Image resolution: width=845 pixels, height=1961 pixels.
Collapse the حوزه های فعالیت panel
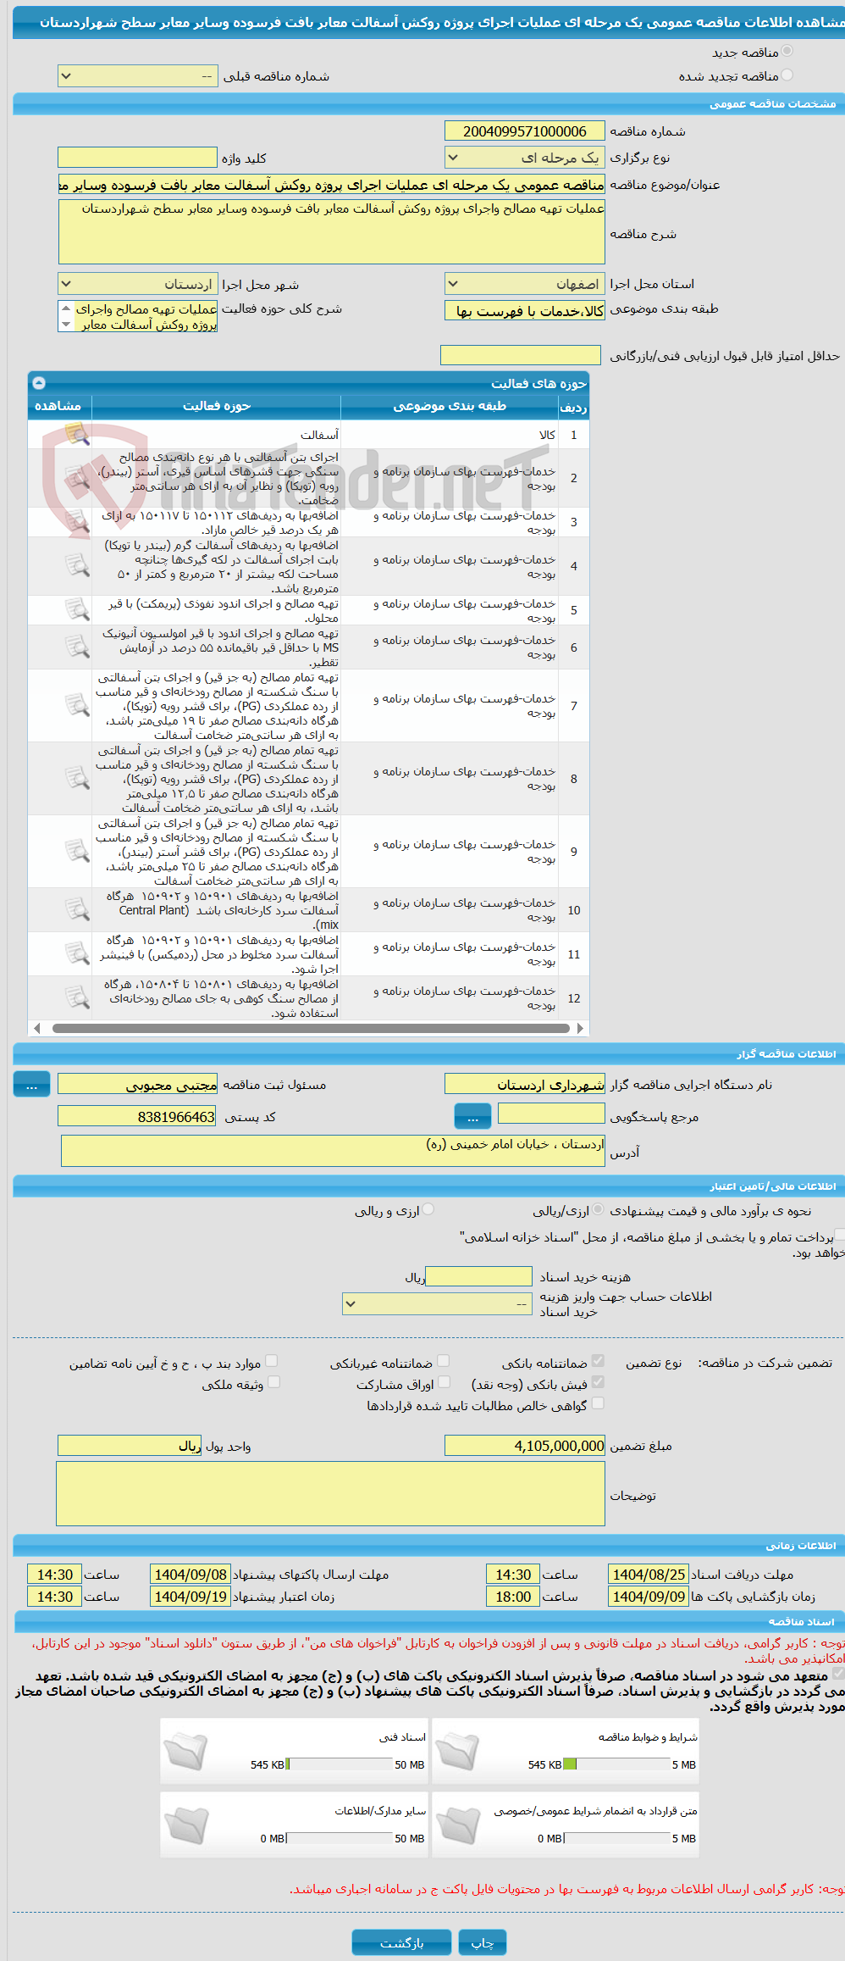click(x=39, y=383)
